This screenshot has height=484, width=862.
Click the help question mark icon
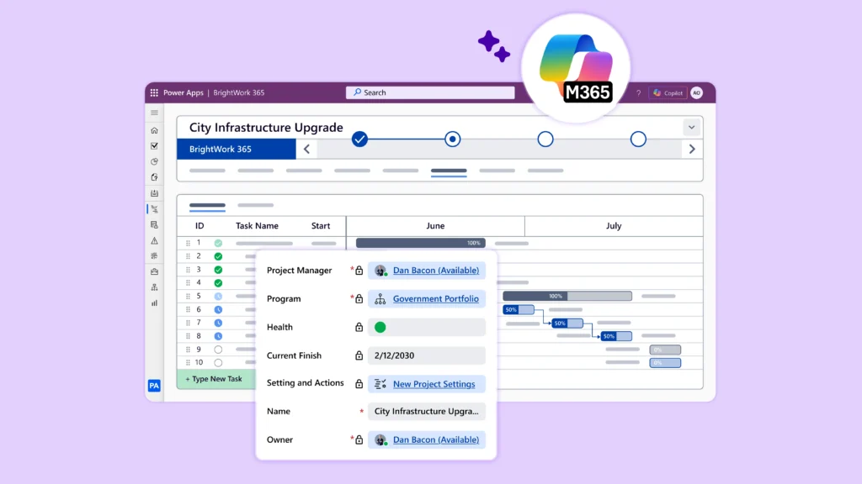point(638,93)
